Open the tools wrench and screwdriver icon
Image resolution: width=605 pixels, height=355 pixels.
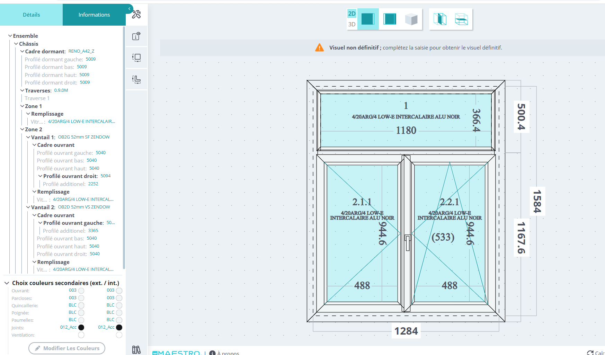136,15
